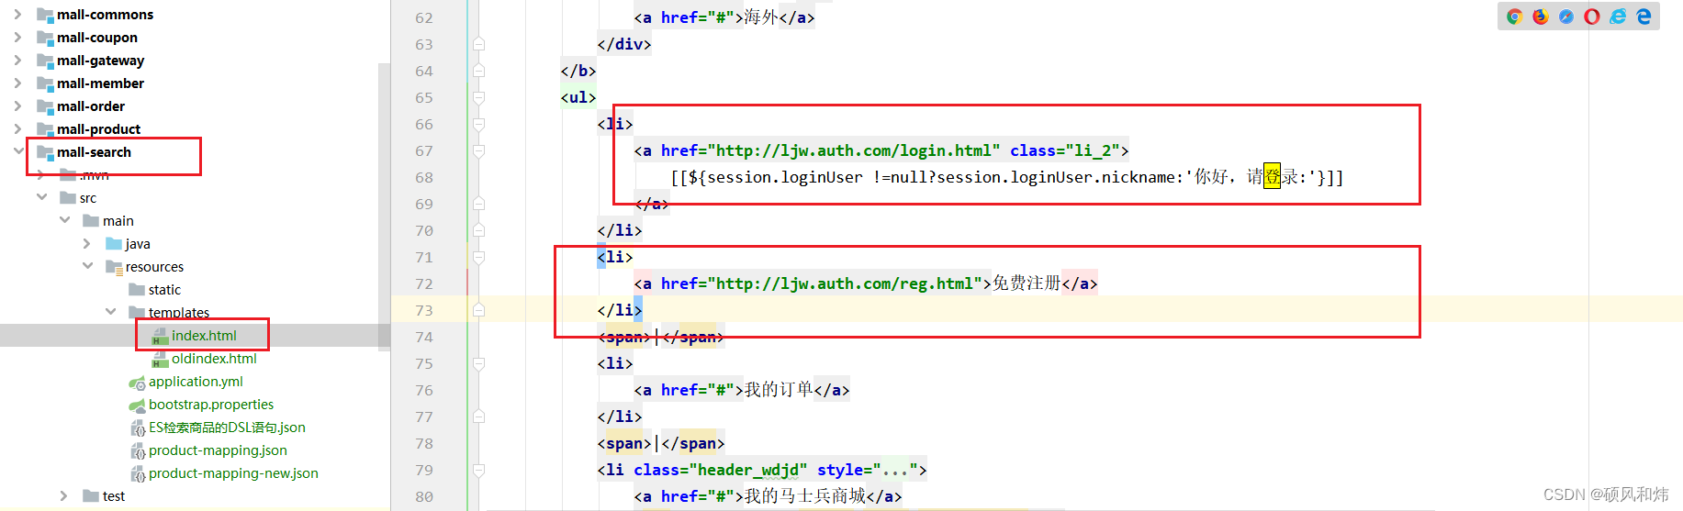Expand the mall-coupon module
Screen dimensions: 1683x511
click(17, 38)
